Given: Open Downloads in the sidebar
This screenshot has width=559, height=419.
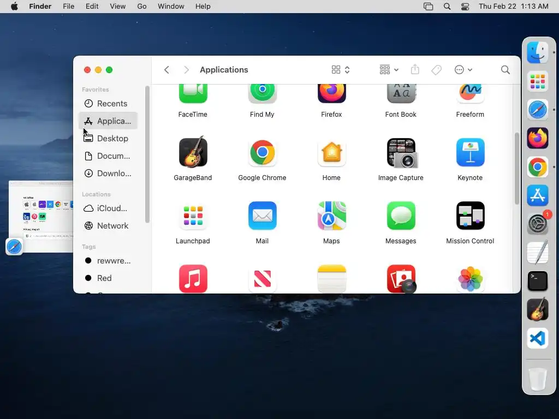Looking at the screenshot, I should 108,173.
